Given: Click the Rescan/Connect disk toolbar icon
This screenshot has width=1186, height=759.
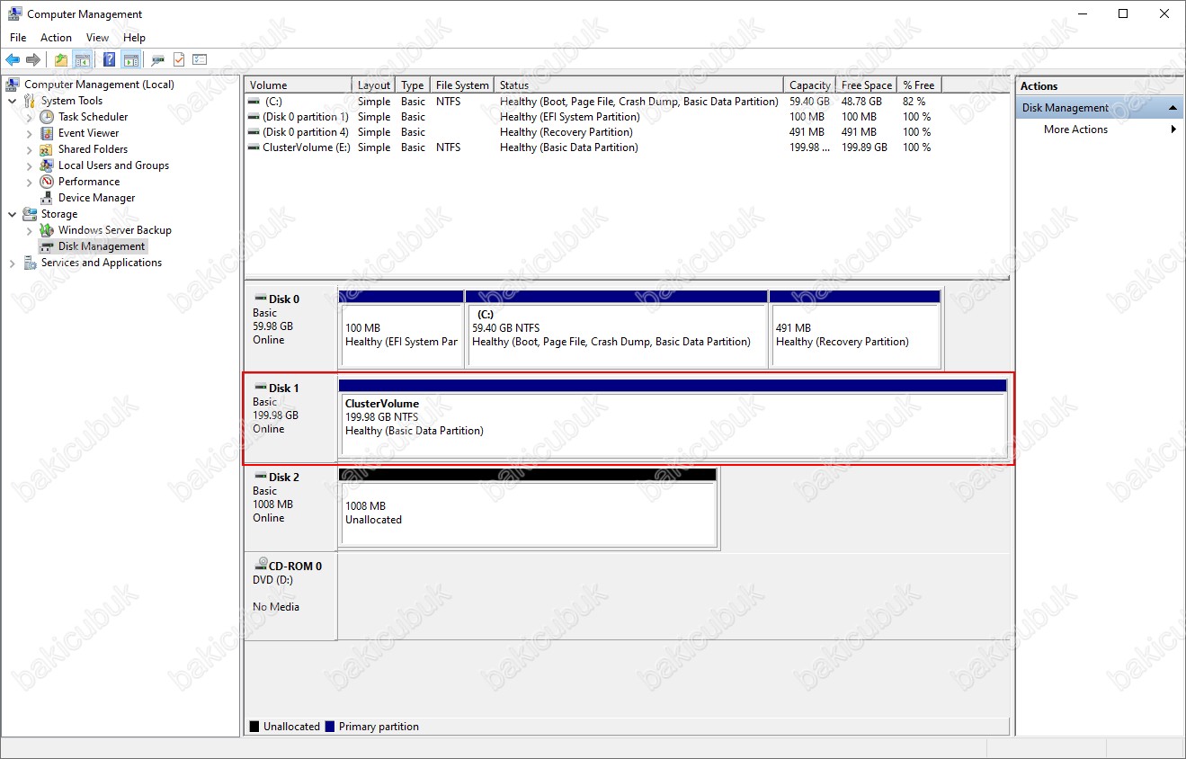Looking at the screenshot, I should 158,60.
